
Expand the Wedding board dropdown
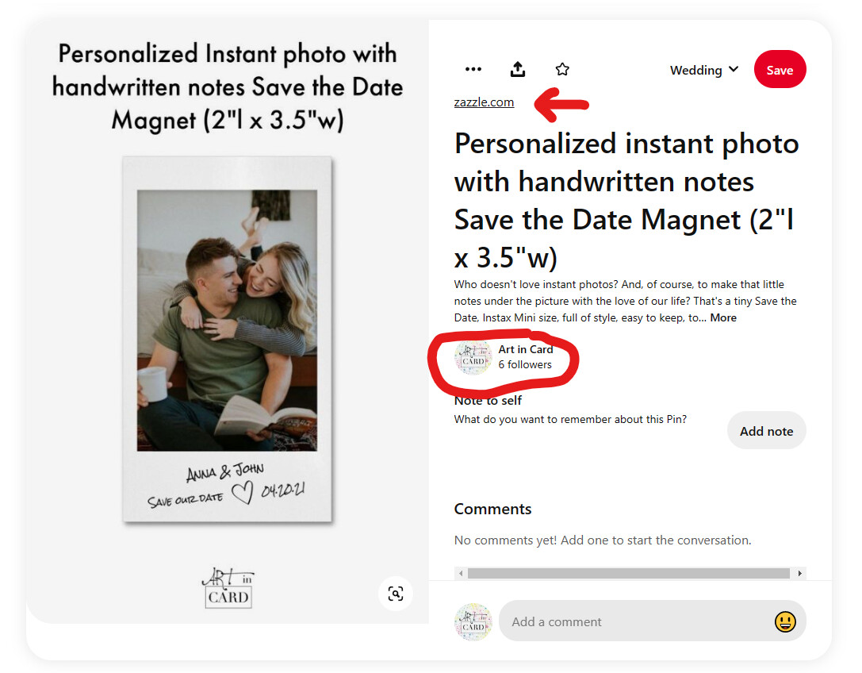[x=703, y=70]
